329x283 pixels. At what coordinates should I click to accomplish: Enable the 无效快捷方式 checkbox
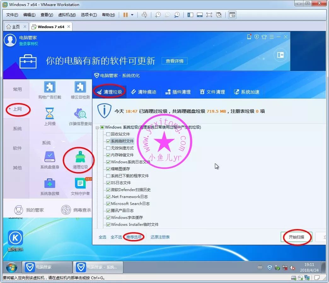click(x=108, y=148)
